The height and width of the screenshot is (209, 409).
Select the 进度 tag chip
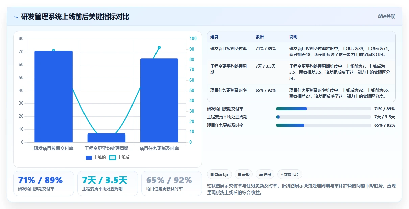(265, 174)
